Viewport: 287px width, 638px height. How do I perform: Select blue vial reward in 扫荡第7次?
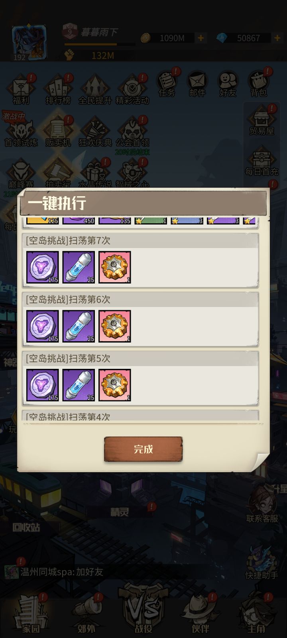[x=79, y=267]
